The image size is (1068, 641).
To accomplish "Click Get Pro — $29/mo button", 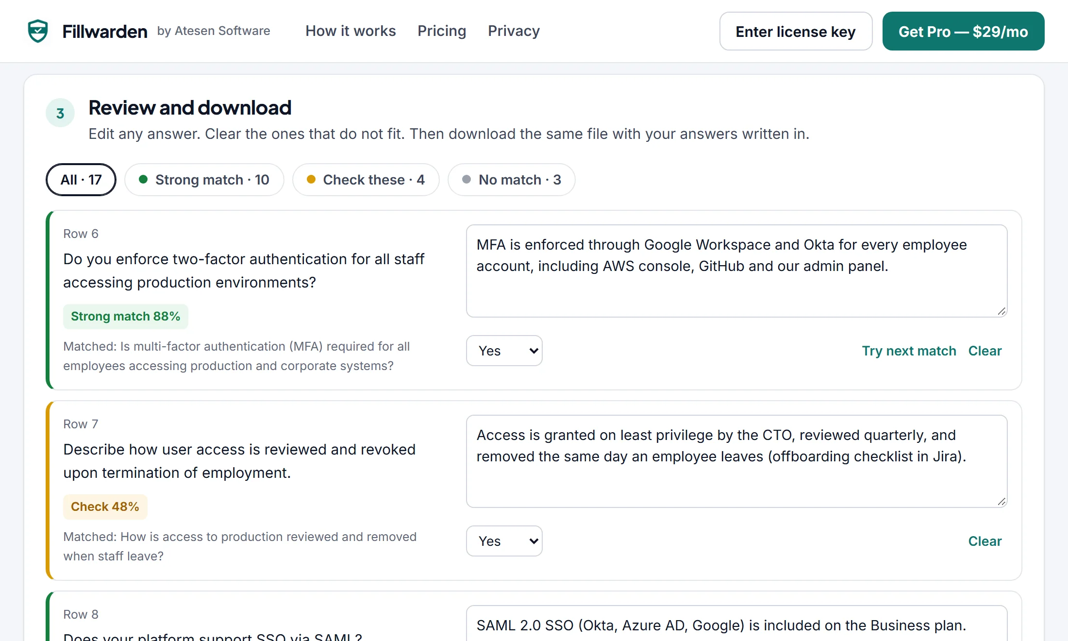I will [x=963, y=31].
